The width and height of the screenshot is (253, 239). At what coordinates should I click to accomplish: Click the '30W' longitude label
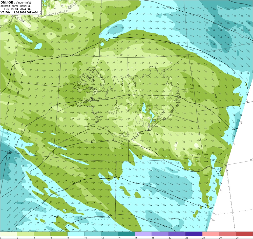(18, 93)
